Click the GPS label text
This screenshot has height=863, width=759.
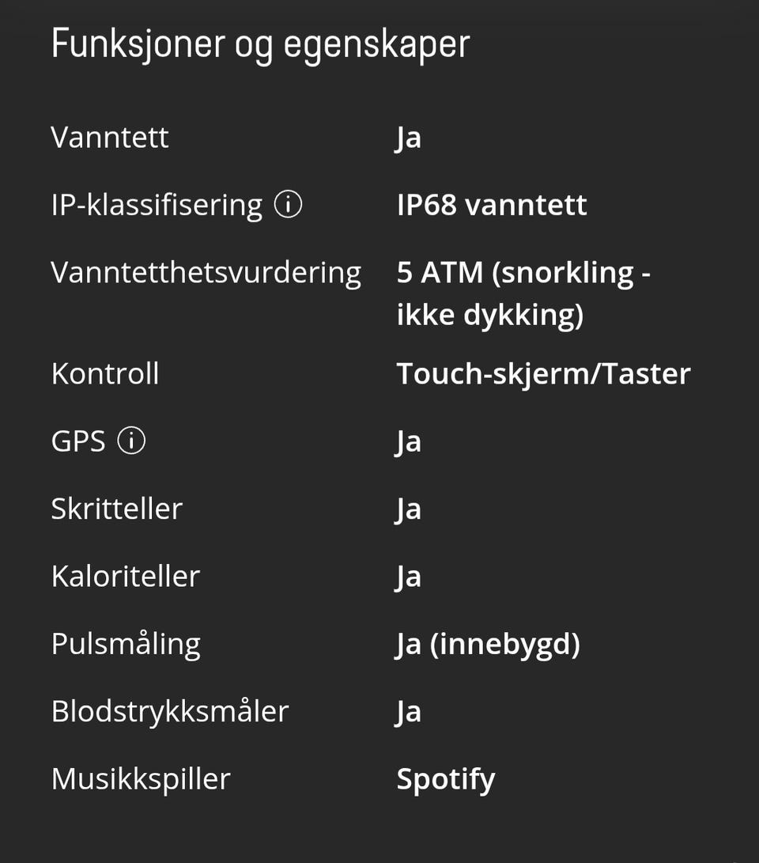[78, 441]
